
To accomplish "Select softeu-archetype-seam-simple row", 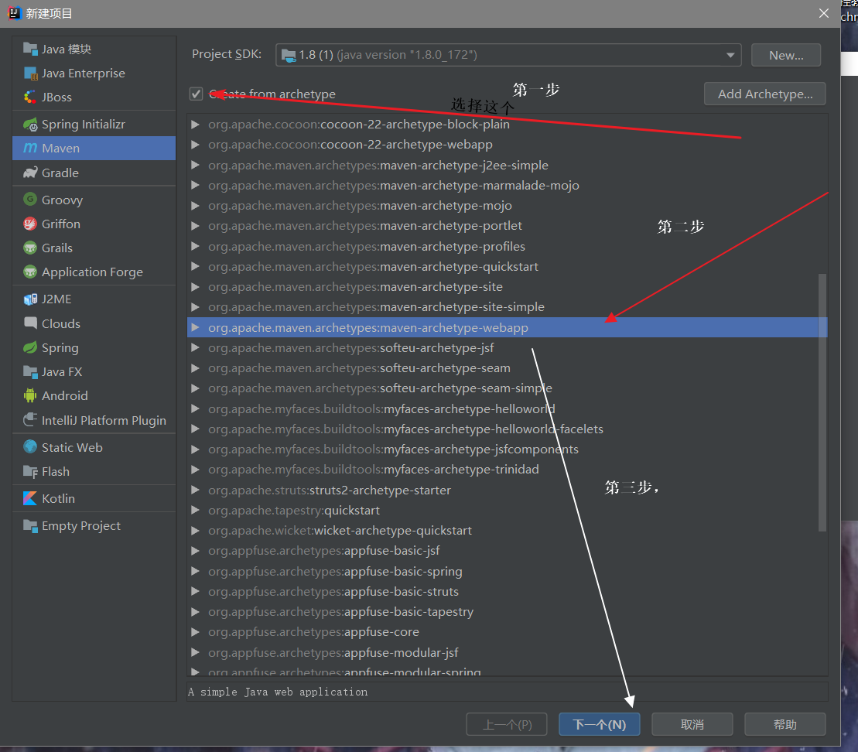I will (507, 388).
